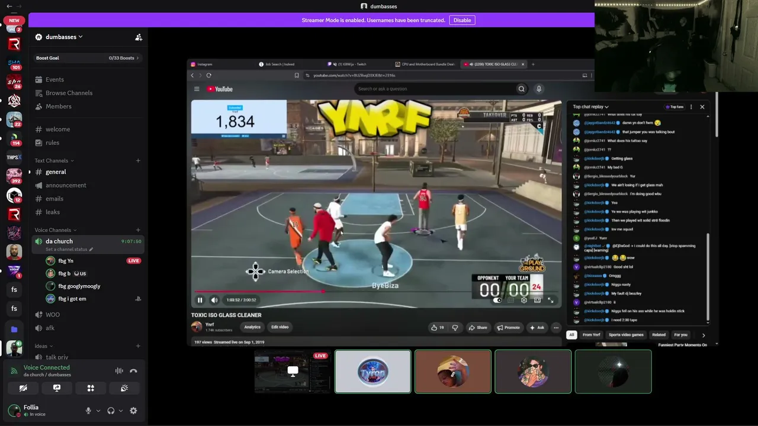758x426 pixels.
Task: Enter fullscreen on the YouTube player
Action: pyautogui.click(x=550, y=300)
